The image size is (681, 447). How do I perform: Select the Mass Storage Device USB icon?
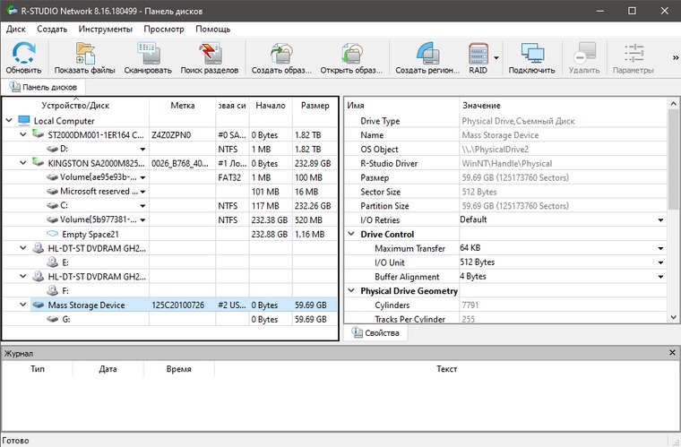coord(39,305)
